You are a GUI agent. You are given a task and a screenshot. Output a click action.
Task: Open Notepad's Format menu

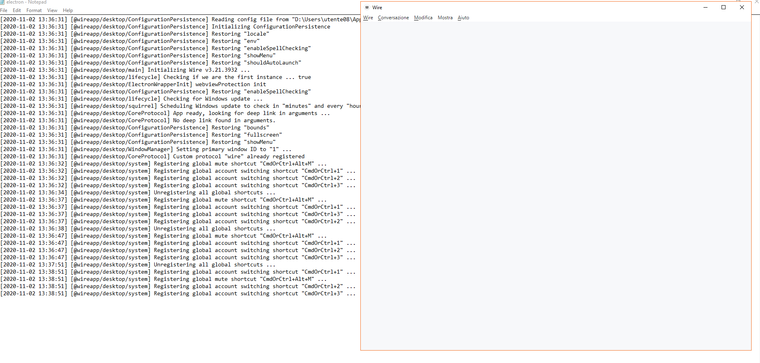[34, 10]
